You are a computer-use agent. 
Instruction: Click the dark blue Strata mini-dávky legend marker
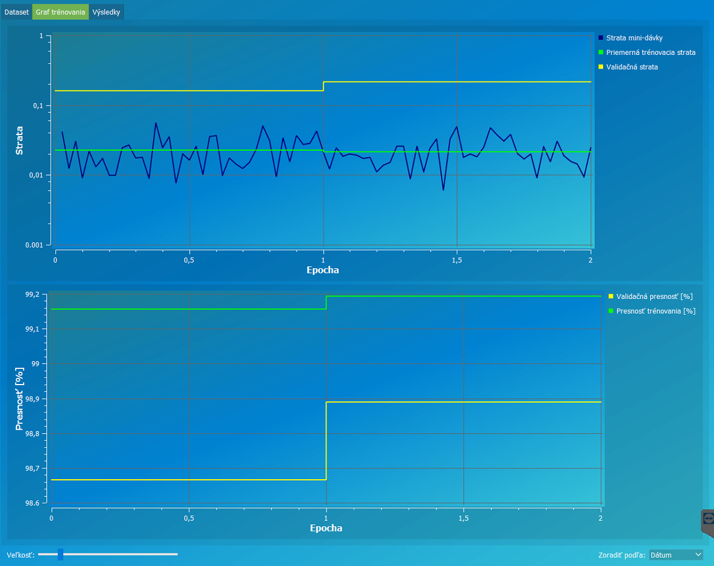(601, 38)
